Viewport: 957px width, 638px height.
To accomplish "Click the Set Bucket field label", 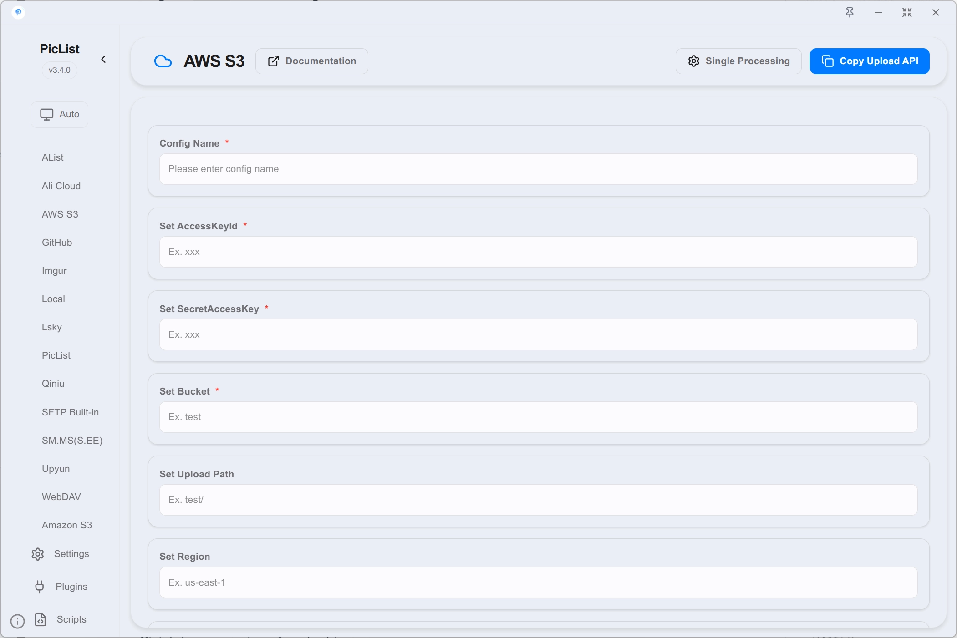I will pos(184,391).
